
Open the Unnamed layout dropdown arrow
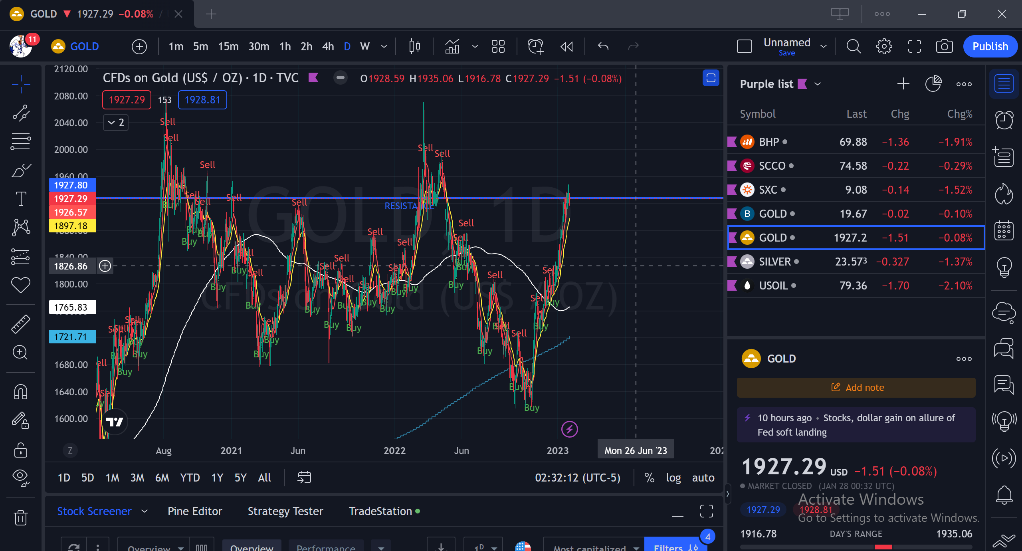823,47
